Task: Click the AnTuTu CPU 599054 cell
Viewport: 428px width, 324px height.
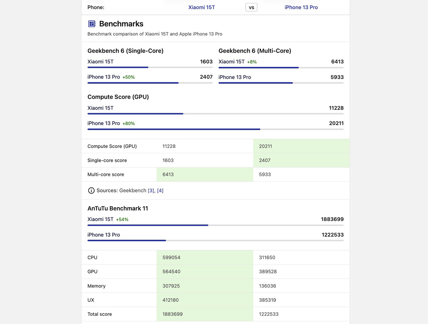Action: 205,257
